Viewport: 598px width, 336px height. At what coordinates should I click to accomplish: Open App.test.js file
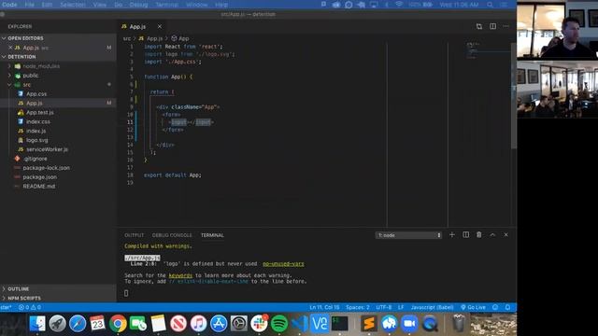39,112
